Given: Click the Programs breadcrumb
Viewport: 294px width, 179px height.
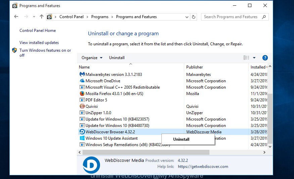Looking at the screenshot, I should (100, 17).
